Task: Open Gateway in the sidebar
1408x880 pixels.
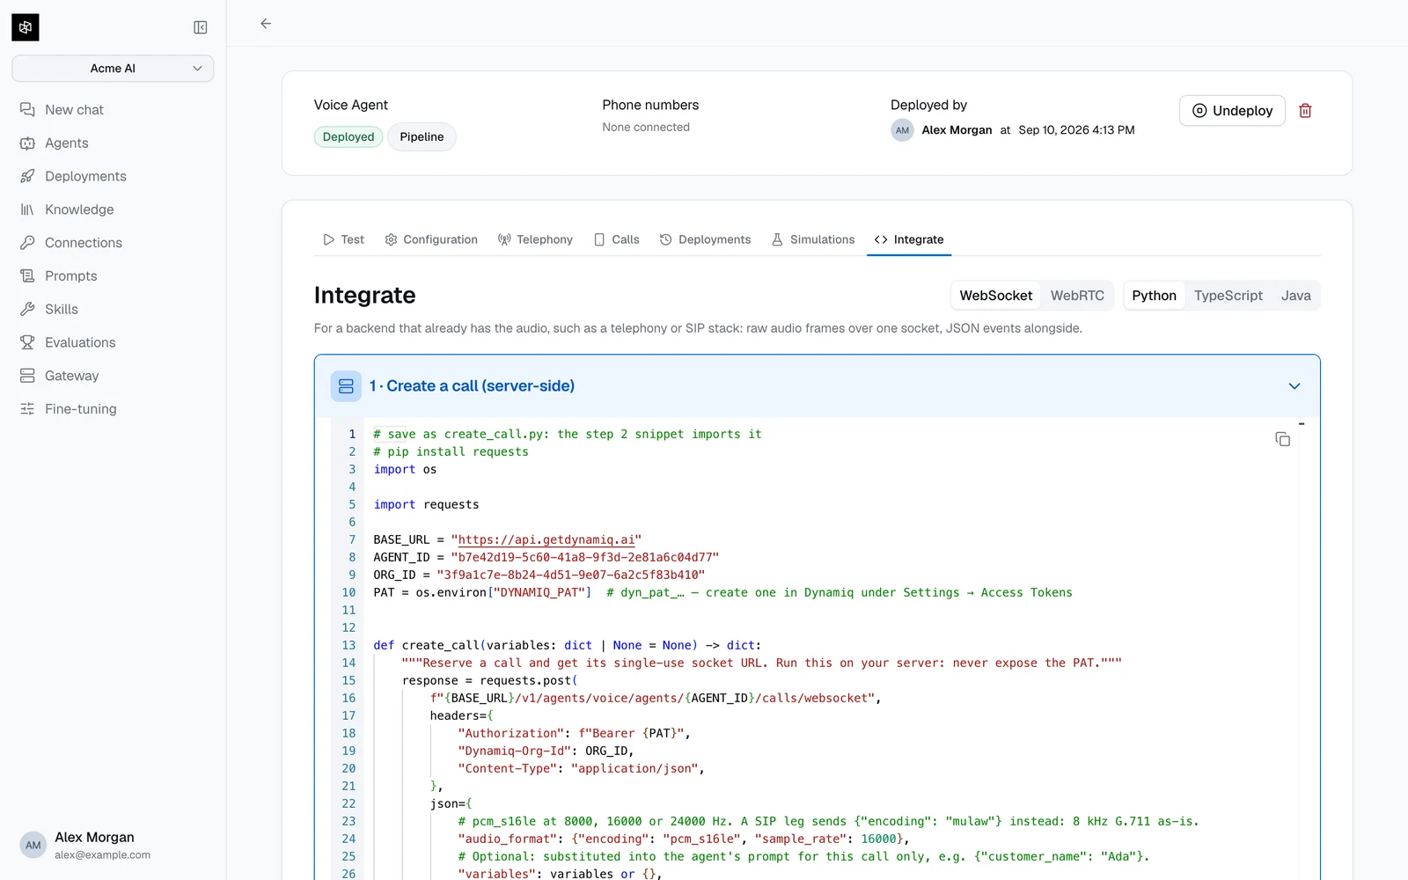Action: 113,376
